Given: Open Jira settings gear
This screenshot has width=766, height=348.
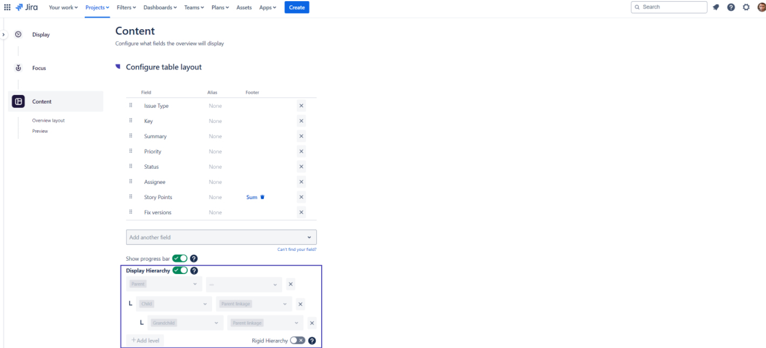Looking at the screenshot, I should point(746,7).
